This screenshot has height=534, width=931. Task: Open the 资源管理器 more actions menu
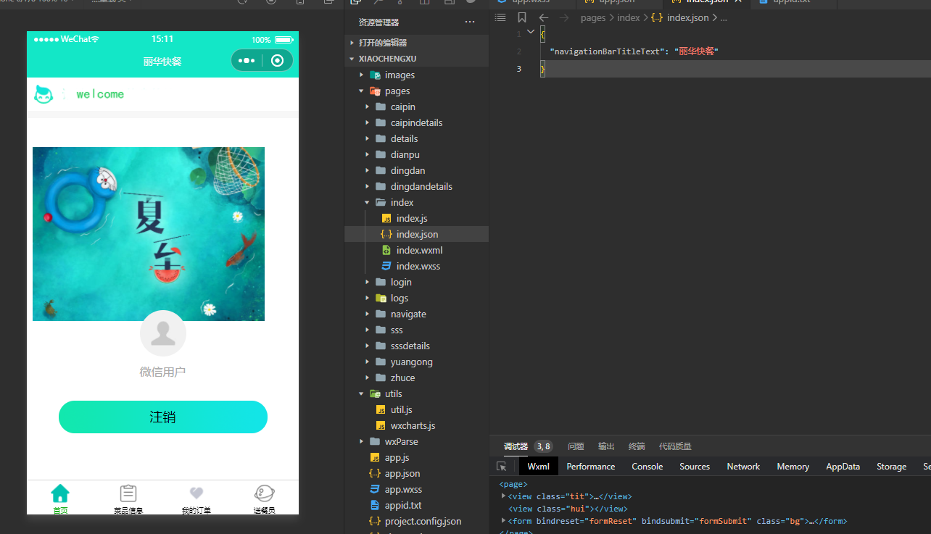click(470, 22)
